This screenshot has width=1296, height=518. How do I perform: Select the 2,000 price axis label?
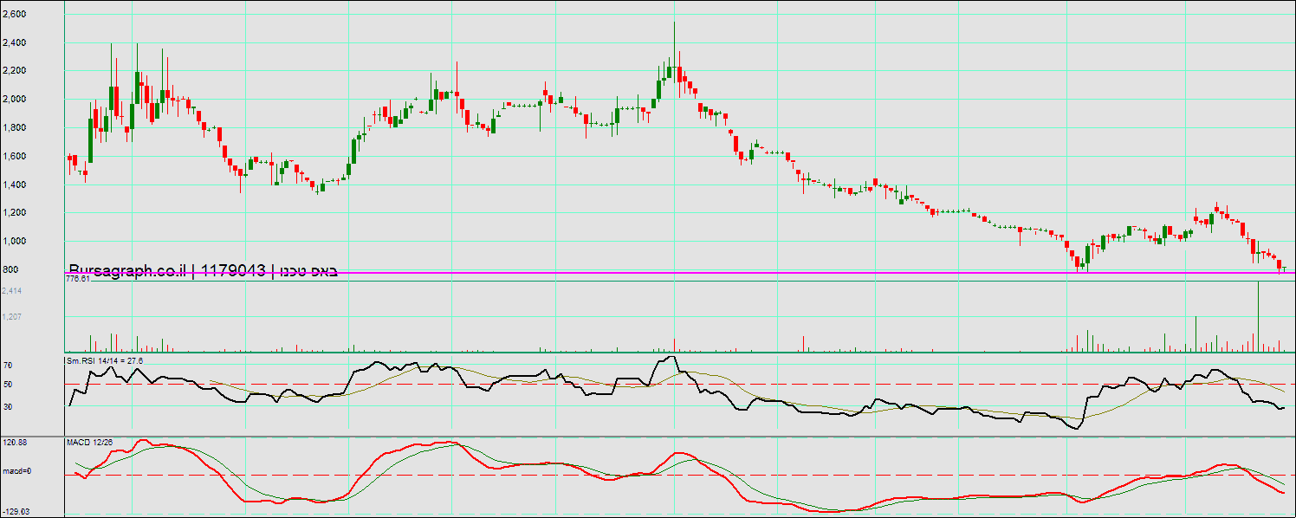pos(15,100)
